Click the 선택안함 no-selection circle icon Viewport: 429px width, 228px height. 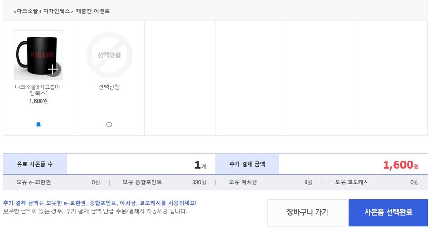(x=109, y=55)
